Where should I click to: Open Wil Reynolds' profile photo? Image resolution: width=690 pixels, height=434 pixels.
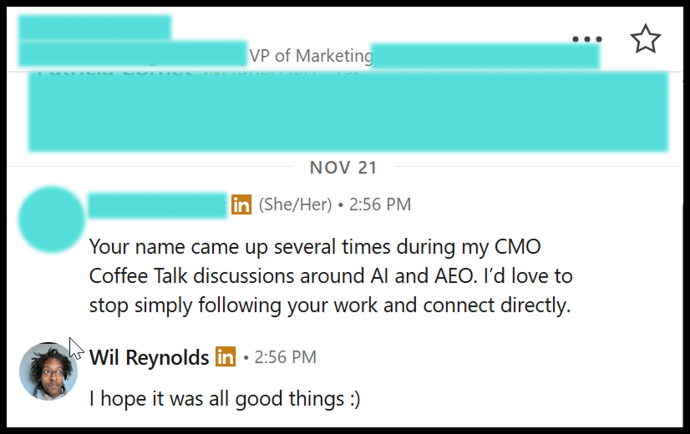[48, 371]
